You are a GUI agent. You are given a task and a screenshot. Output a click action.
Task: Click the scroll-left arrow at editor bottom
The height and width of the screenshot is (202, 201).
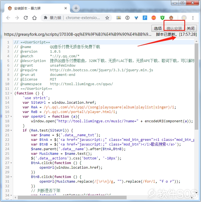point(15,197)
